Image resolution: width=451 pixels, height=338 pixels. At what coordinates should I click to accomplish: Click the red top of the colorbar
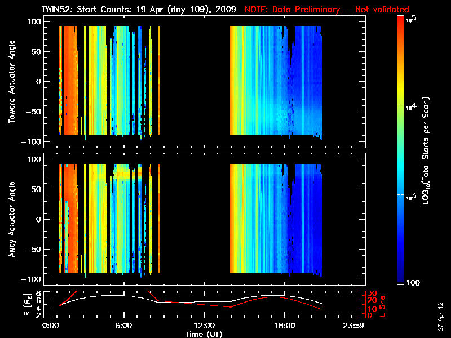pyautogui.click(x=401, y=23)
